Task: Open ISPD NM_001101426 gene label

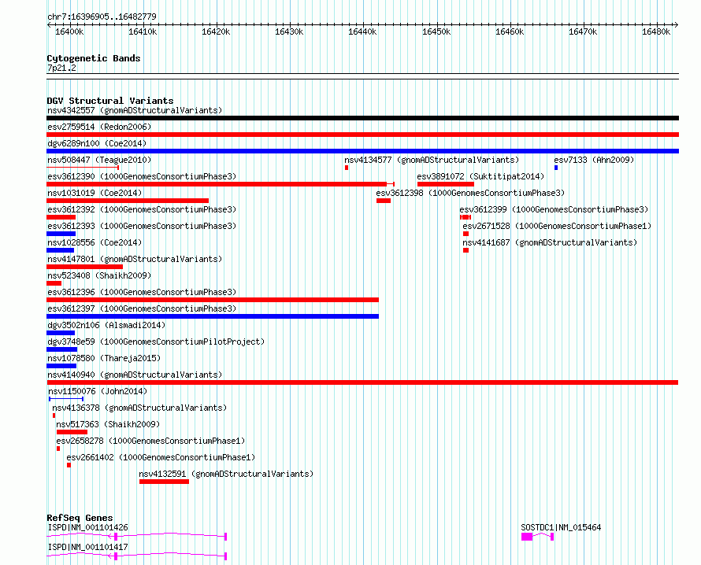Action: [x=87, y=527]
